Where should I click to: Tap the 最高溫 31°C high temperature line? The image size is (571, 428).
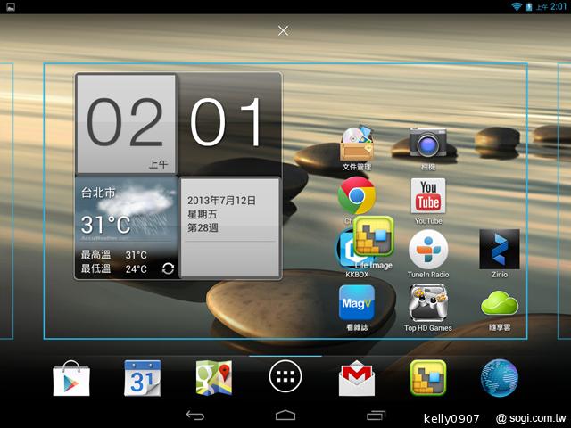point(113,254)
